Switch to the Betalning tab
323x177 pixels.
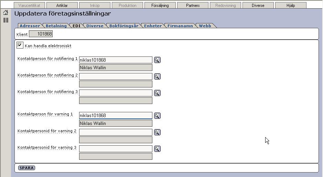click(x=56, y=26)
